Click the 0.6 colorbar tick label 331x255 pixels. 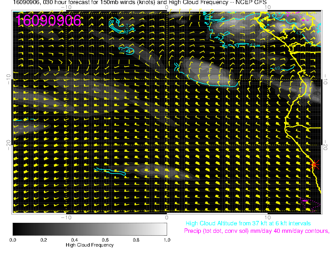tap(105, 240)
